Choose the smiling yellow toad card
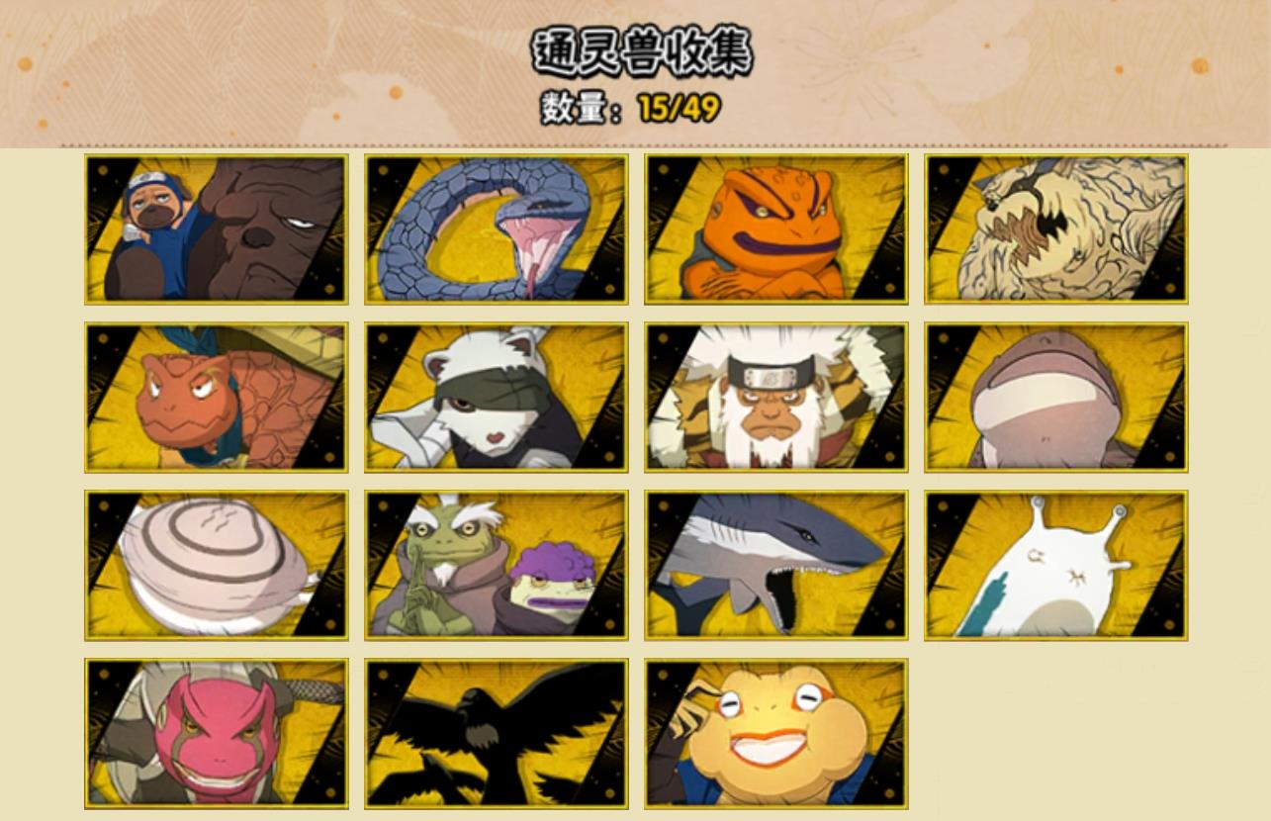 click(x=776, y=733)
